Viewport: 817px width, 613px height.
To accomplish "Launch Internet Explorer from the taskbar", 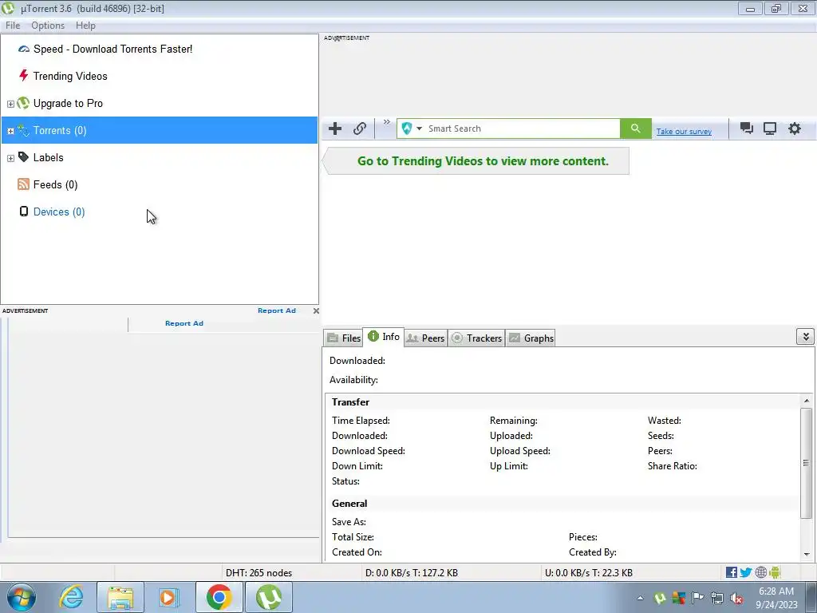I will point(71,597).
